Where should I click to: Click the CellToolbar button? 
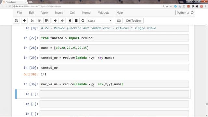(x=134, y=21)
